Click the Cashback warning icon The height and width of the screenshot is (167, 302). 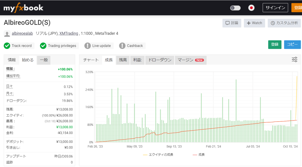coord(122,46)
